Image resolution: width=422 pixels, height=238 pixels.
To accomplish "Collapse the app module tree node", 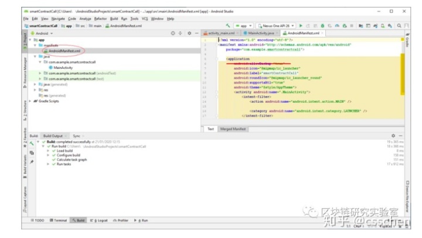I will click(x=30, y=40).
